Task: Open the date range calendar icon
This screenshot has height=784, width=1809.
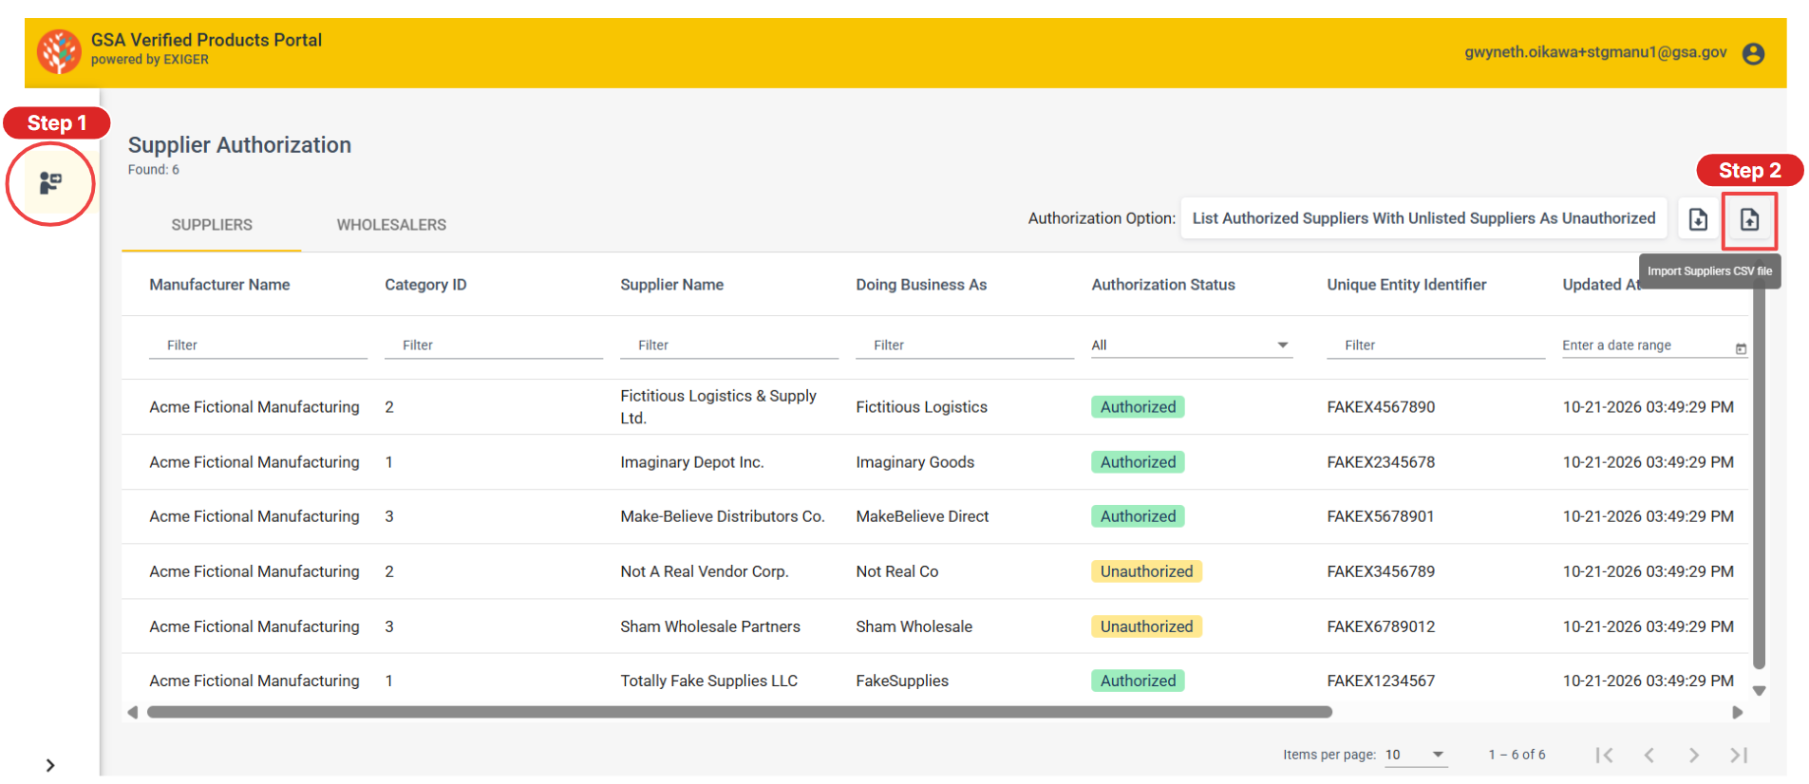Action: (1741, 348)
